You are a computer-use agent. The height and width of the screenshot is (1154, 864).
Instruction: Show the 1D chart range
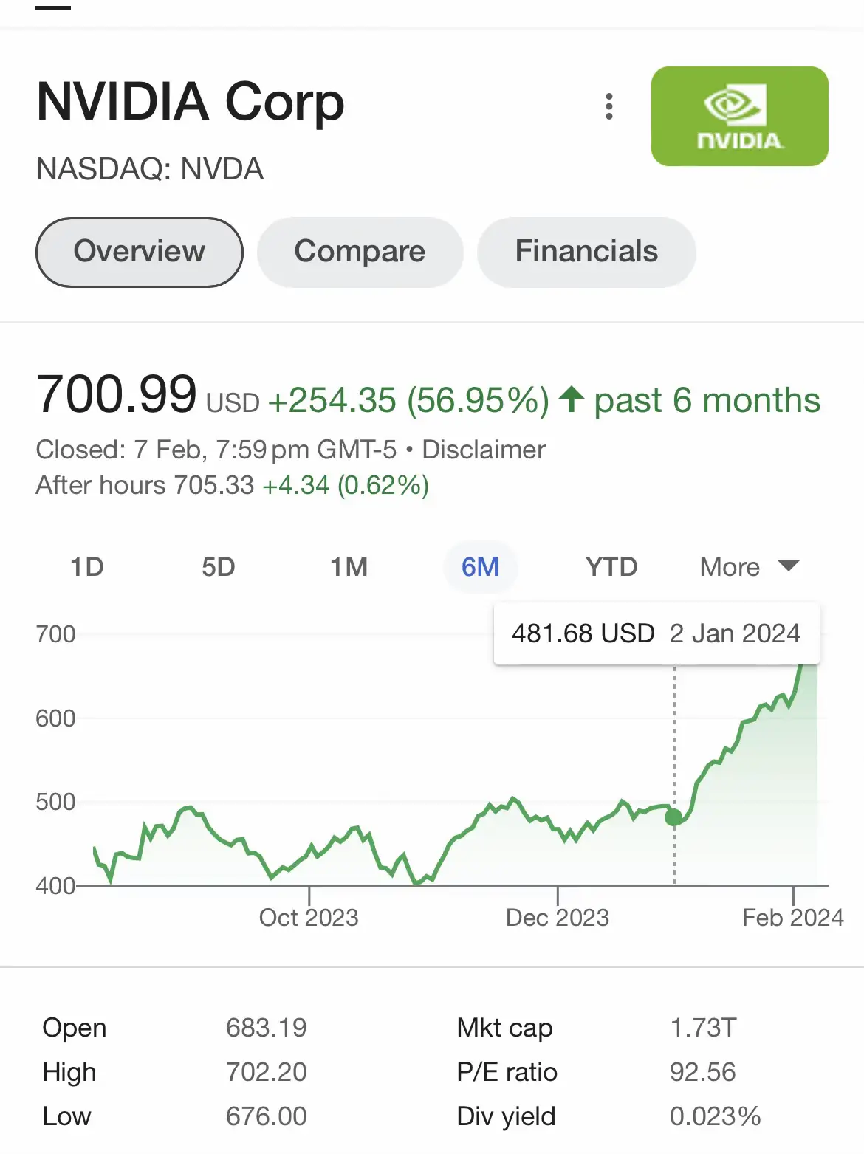tap(87, 567)
